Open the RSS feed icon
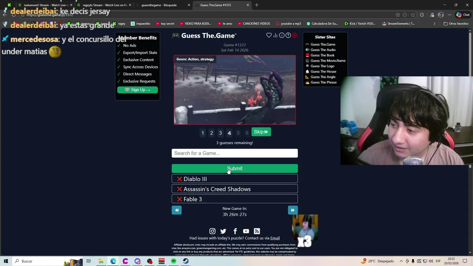Screen dimensions: 473x266 (x=257, y=231)
